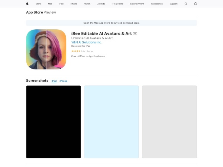Image resolution: width=223 pixels, height=167 pixels.
Task: Click the iSee app icon
Action: 46,49
